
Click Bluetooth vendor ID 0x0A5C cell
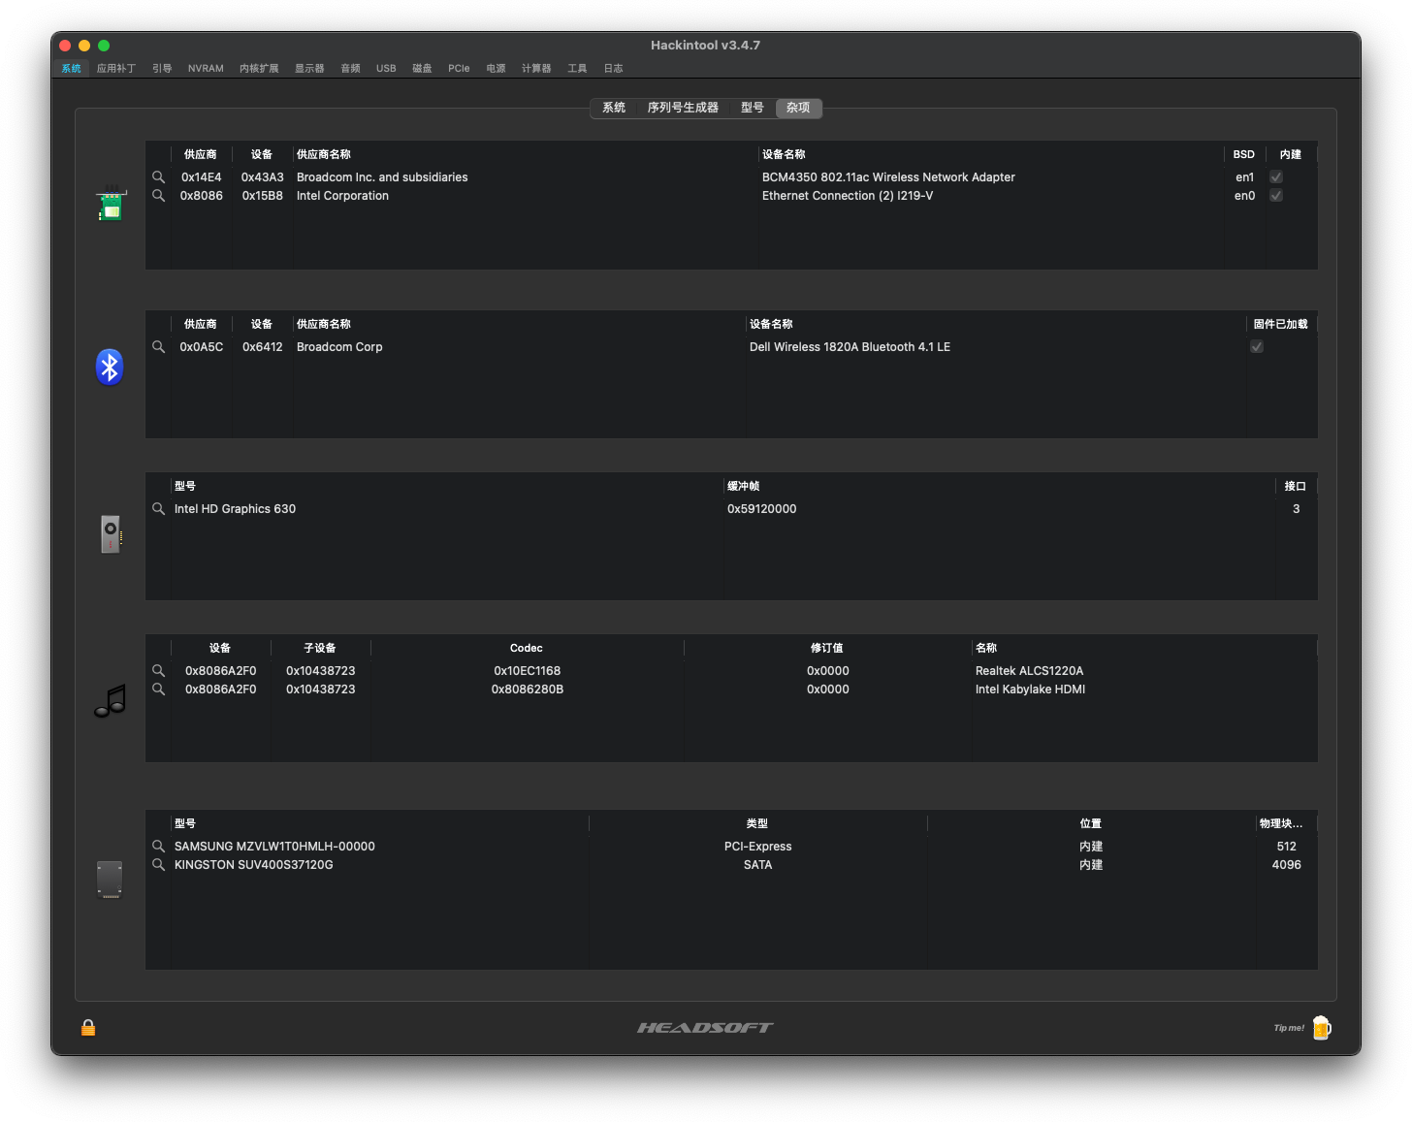(x=202, y=347)
